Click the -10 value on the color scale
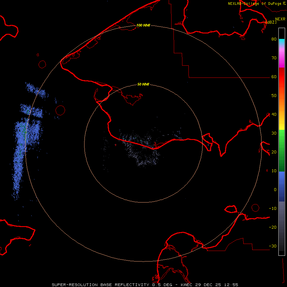Screen dimensions: 287x287 273,209
